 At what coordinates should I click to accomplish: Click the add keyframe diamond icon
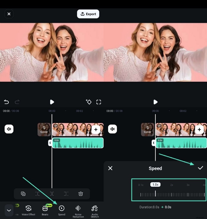click(89, 102)
